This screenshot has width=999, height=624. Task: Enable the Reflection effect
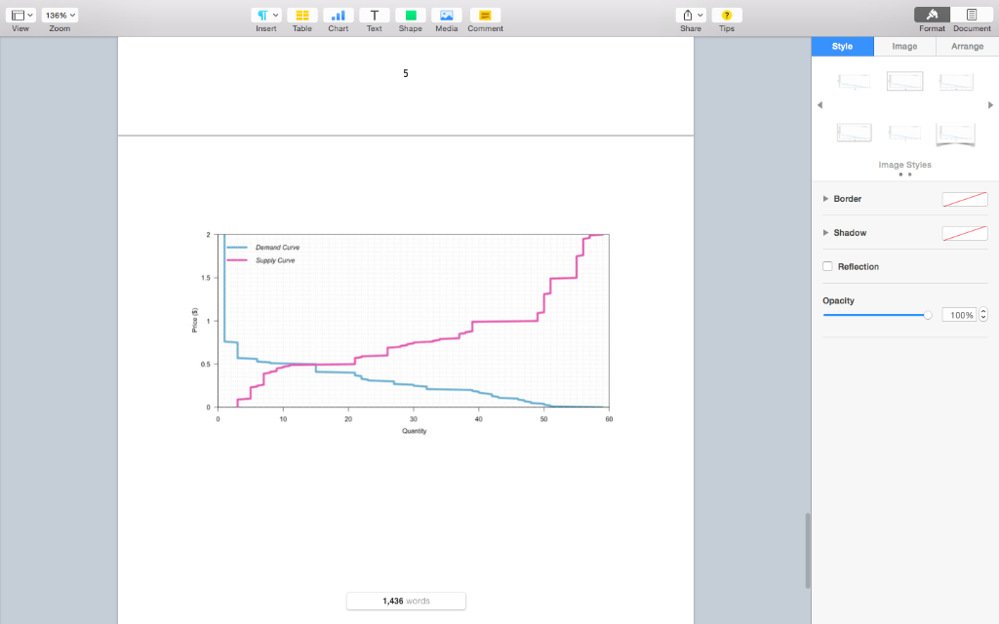point(826,266)
